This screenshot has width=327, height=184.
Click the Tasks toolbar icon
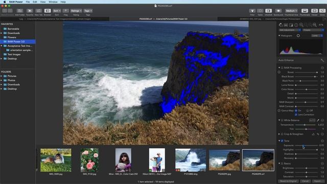point(260,11)
